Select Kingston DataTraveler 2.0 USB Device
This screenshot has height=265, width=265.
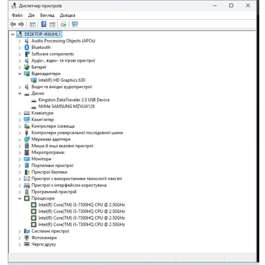[74, 100]
